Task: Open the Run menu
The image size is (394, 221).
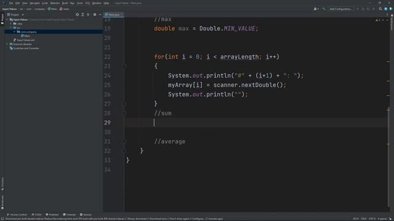Action: 73,3
